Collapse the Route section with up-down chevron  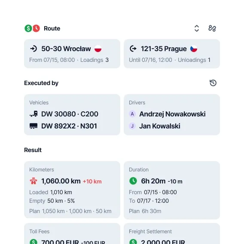(x=197, y=28)
